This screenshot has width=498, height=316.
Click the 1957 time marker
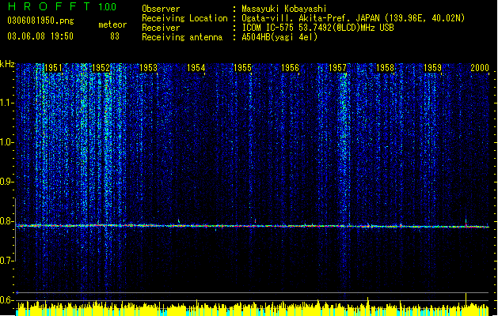tap(337, 68)
